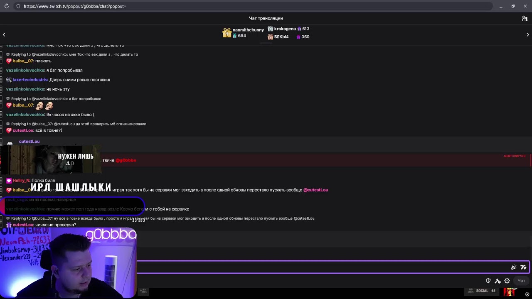Click the add-friend icon near webcam overlay
This screenshot has height=299, width=532.
(x=143, y=291)
